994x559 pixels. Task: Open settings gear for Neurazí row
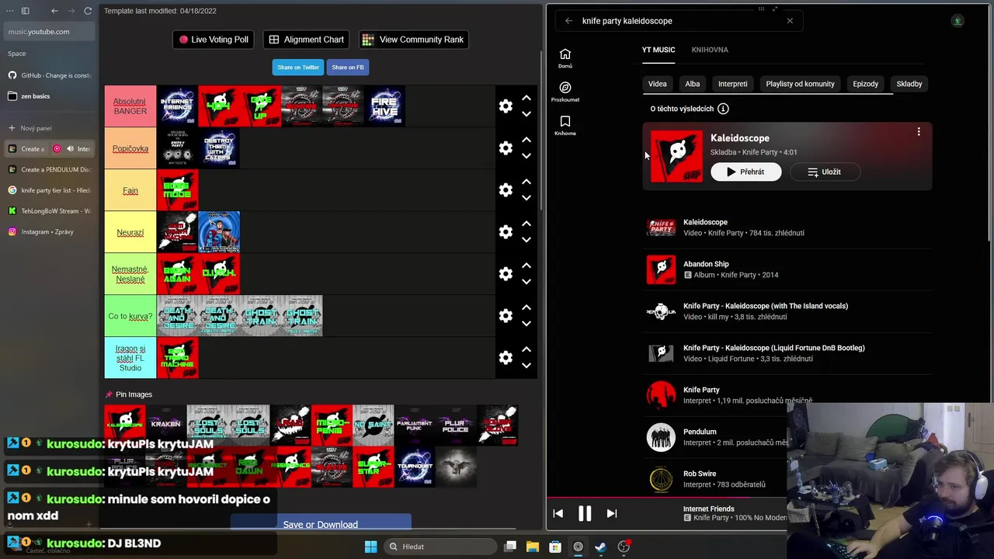tap(506, 232)
